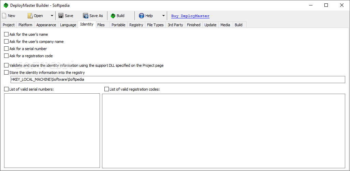Click inside the valid registration codes list box
The height and width of the screenshot is (171, 350).
pos(224,131)
